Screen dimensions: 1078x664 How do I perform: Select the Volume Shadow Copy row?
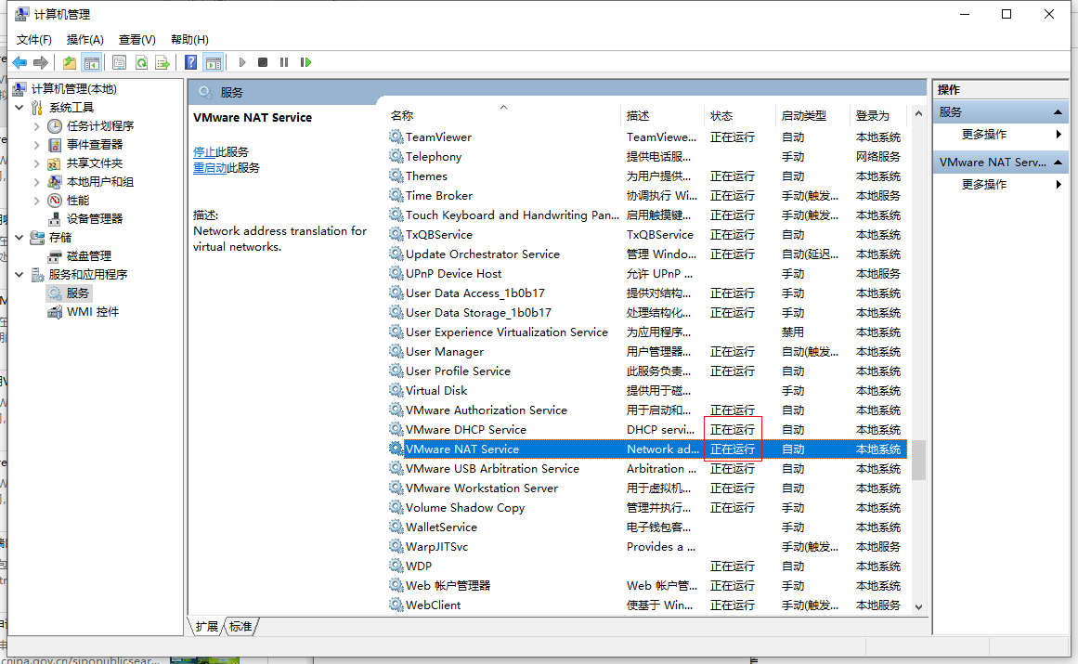(646, 507)
